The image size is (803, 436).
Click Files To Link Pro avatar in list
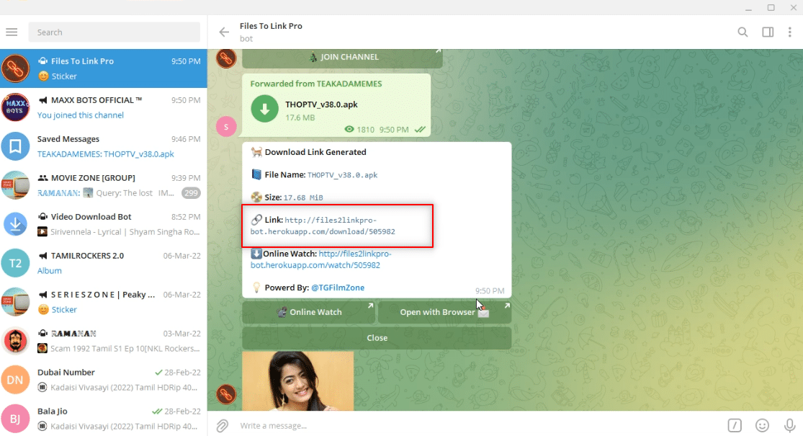coord(15,68)
